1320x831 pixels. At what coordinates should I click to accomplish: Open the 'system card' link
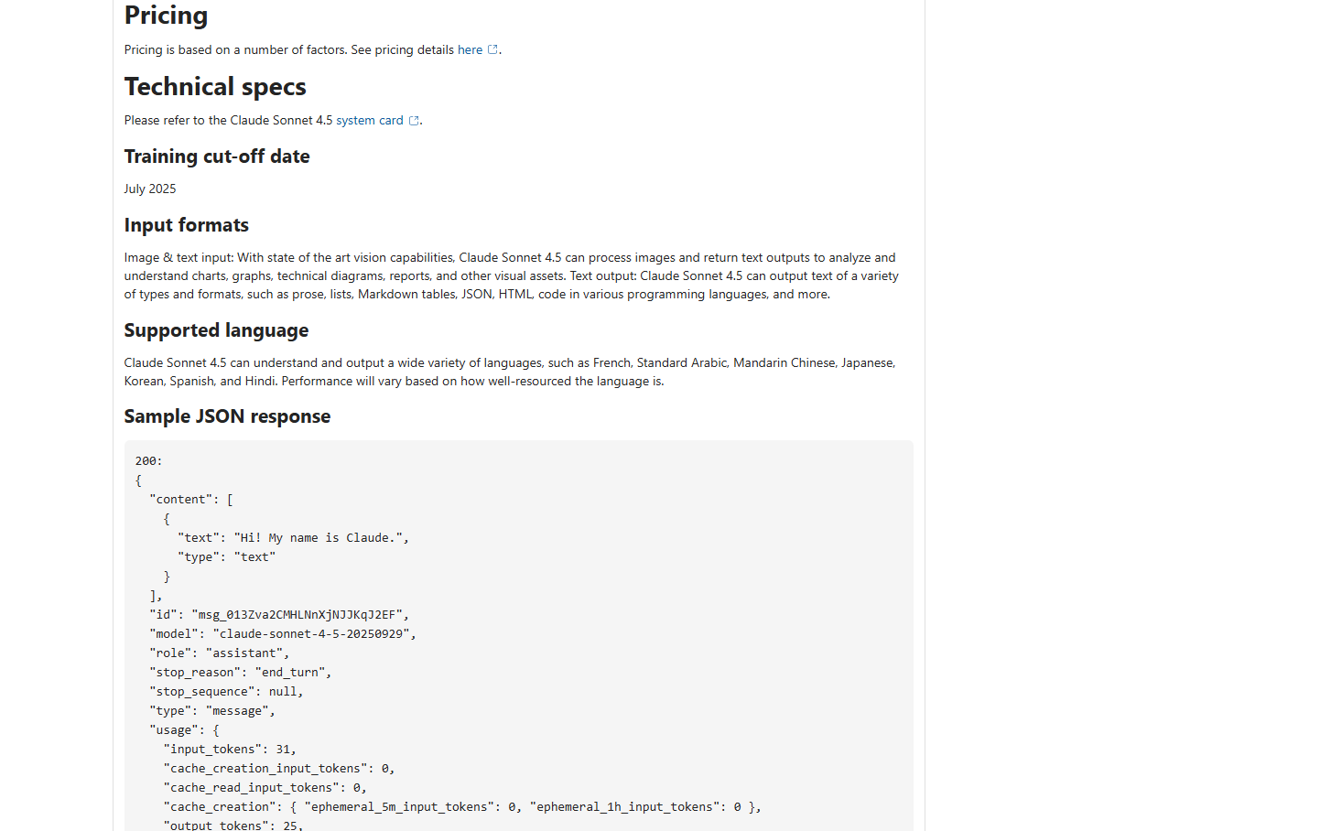369,121
